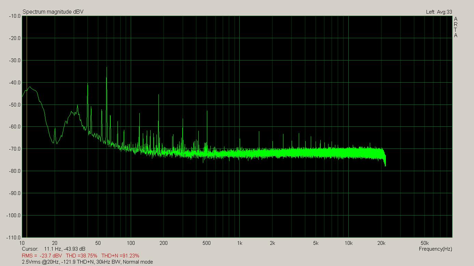Click the '10' frequency axis label
This screenshot has height=266, width=474.
tap(22, 243)
